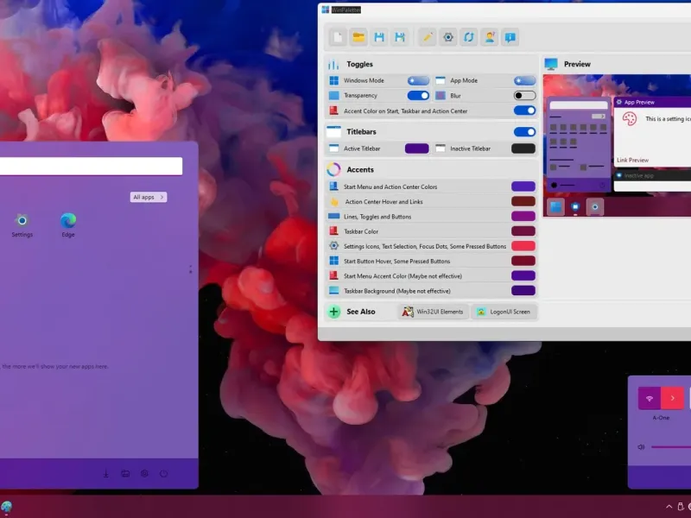Change Start Menu and Action Center Colors swatch
This screenshot has height=518, width=691.
pyautogui.click(x=523, y=186)
